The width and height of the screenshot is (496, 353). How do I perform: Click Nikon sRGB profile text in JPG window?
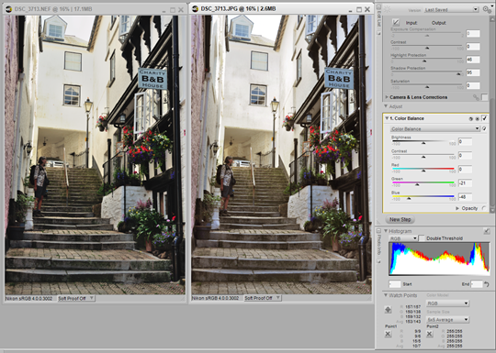click(x=216, y=298)
